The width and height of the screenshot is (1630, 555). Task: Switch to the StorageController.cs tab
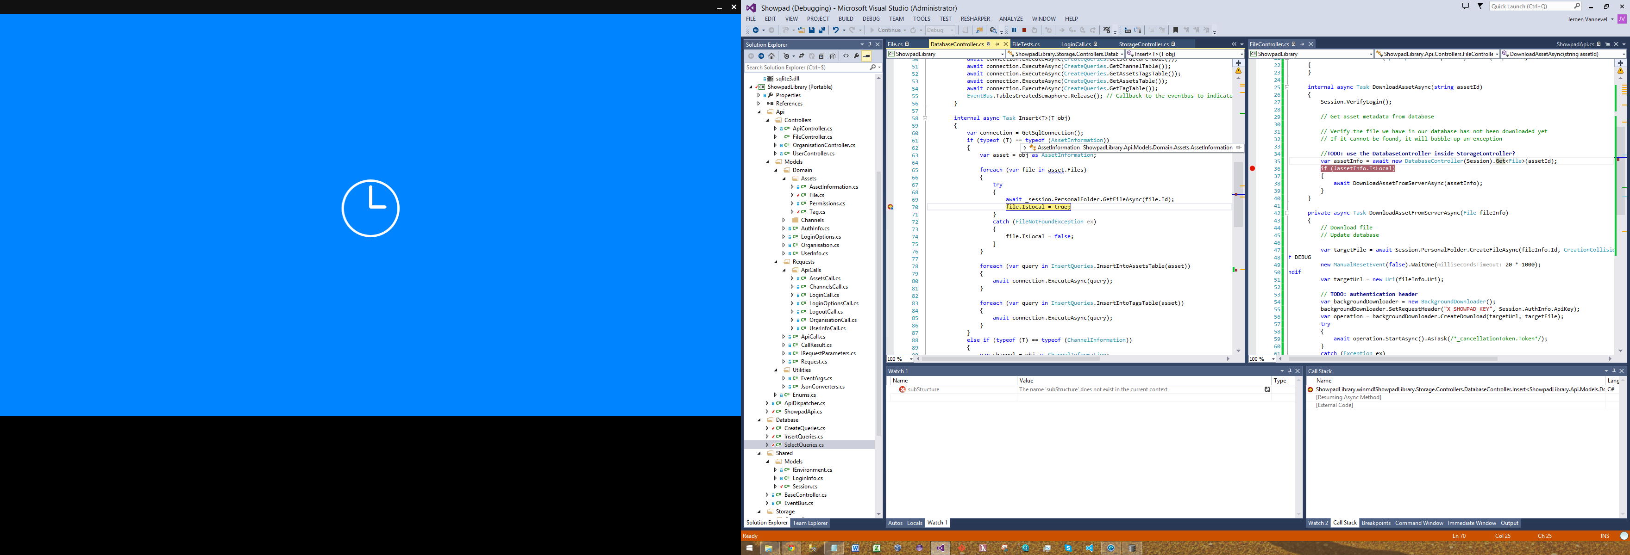pos(1143,44)
